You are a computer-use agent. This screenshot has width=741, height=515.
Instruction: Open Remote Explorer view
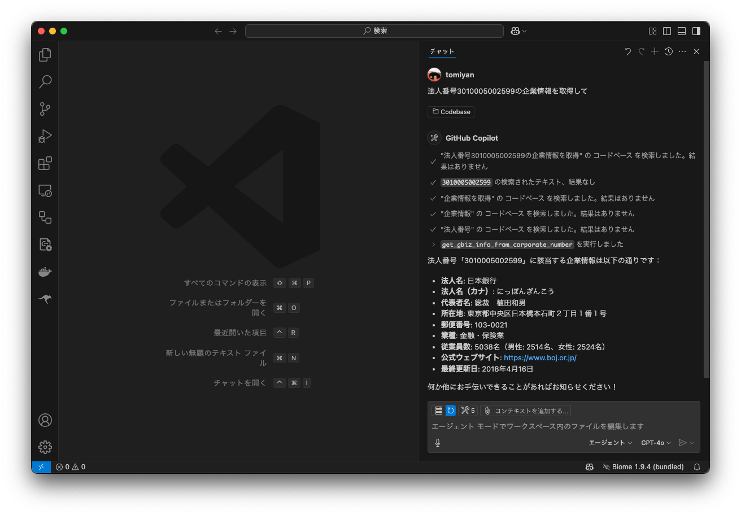tap(45, 190)
